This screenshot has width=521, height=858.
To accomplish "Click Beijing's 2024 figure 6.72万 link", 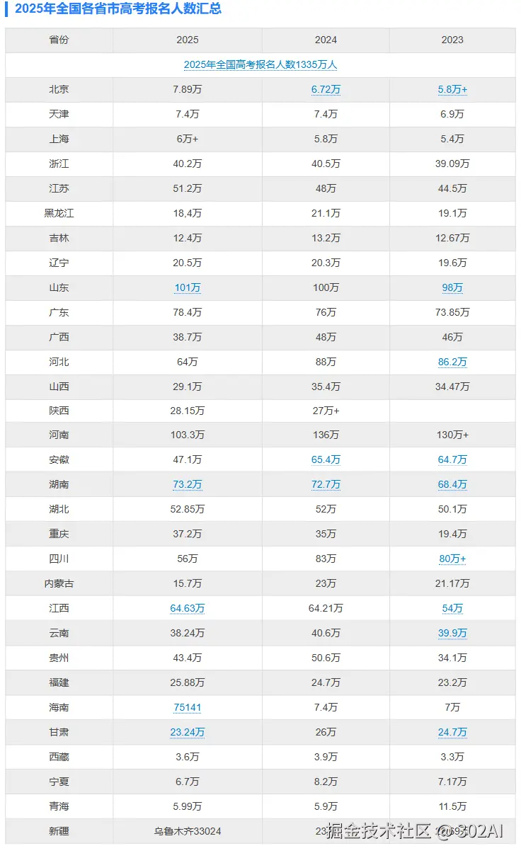I will (326, 90).
